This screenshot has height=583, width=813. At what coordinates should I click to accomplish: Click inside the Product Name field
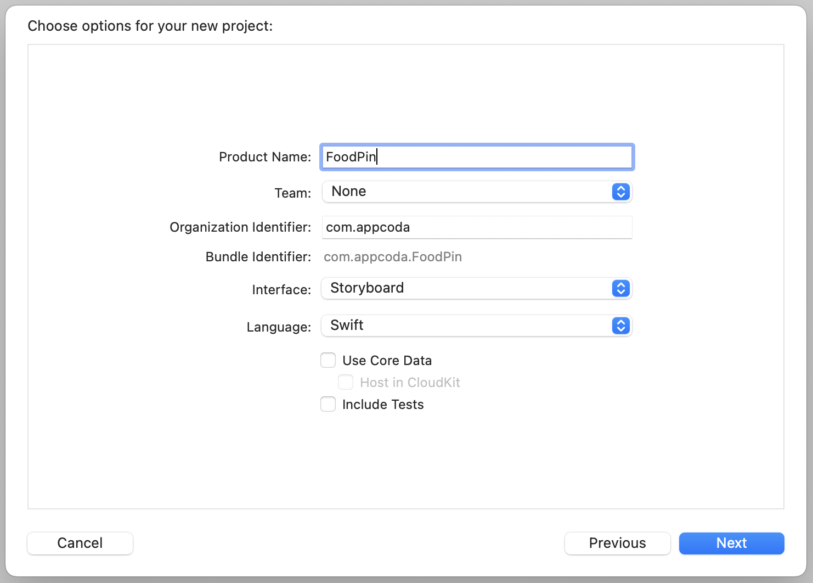[476, 157]
